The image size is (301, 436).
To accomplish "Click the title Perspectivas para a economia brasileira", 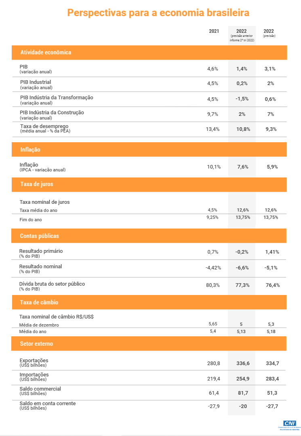I will pos(158,13).
